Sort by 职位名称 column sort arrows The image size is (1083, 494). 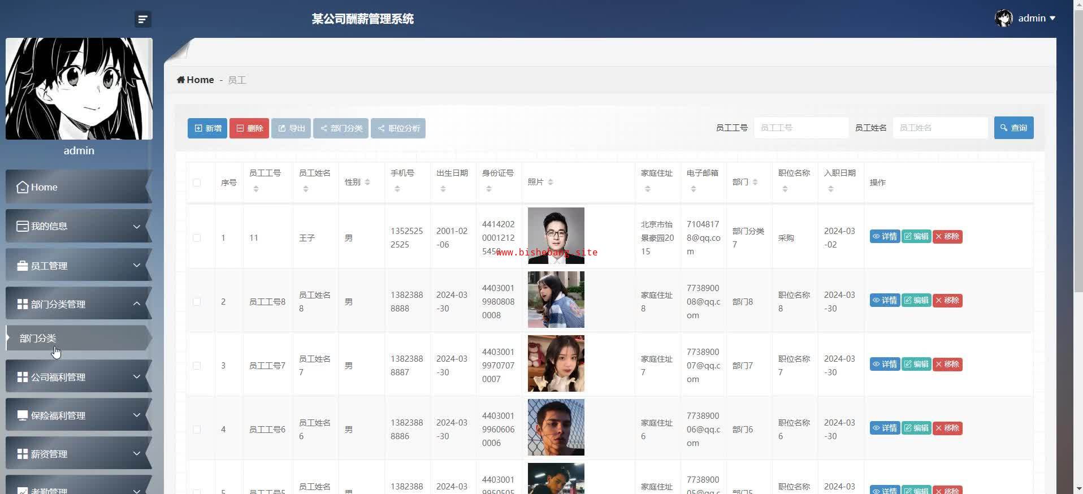click(x=785, y=189)
